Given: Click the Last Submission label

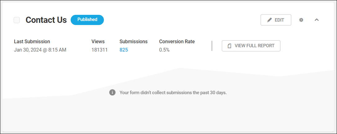Looking at the screenshot, I should [x=32, y=41].
